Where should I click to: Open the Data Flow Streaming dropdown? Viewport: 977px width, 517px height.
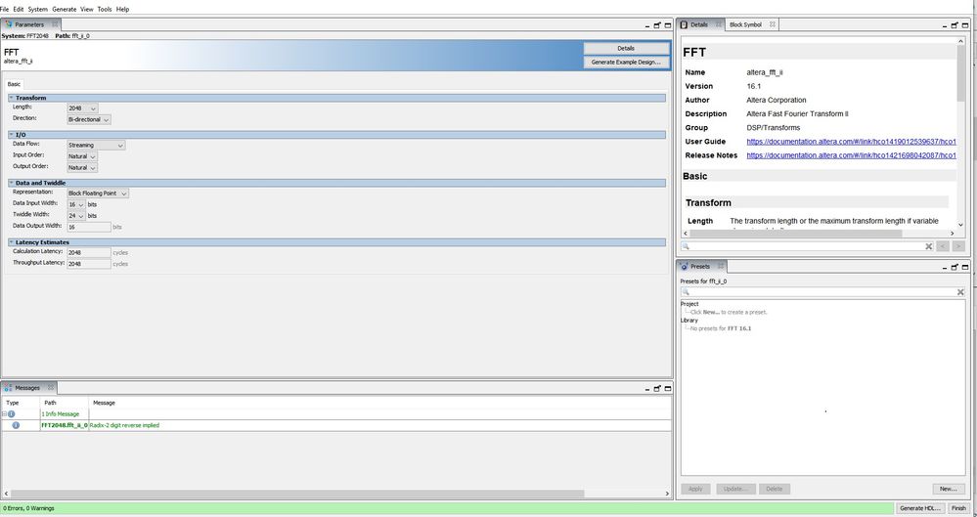(96, 146)
